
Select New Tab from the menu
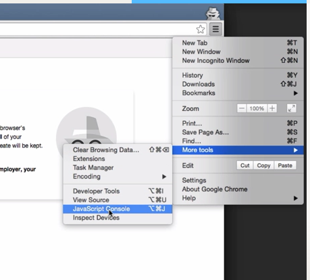(238, 43)
